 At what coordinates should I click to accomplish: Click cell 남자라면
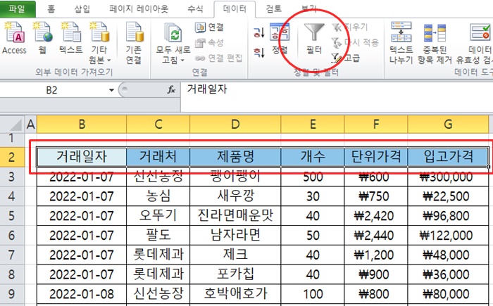[x=235, y=236]
